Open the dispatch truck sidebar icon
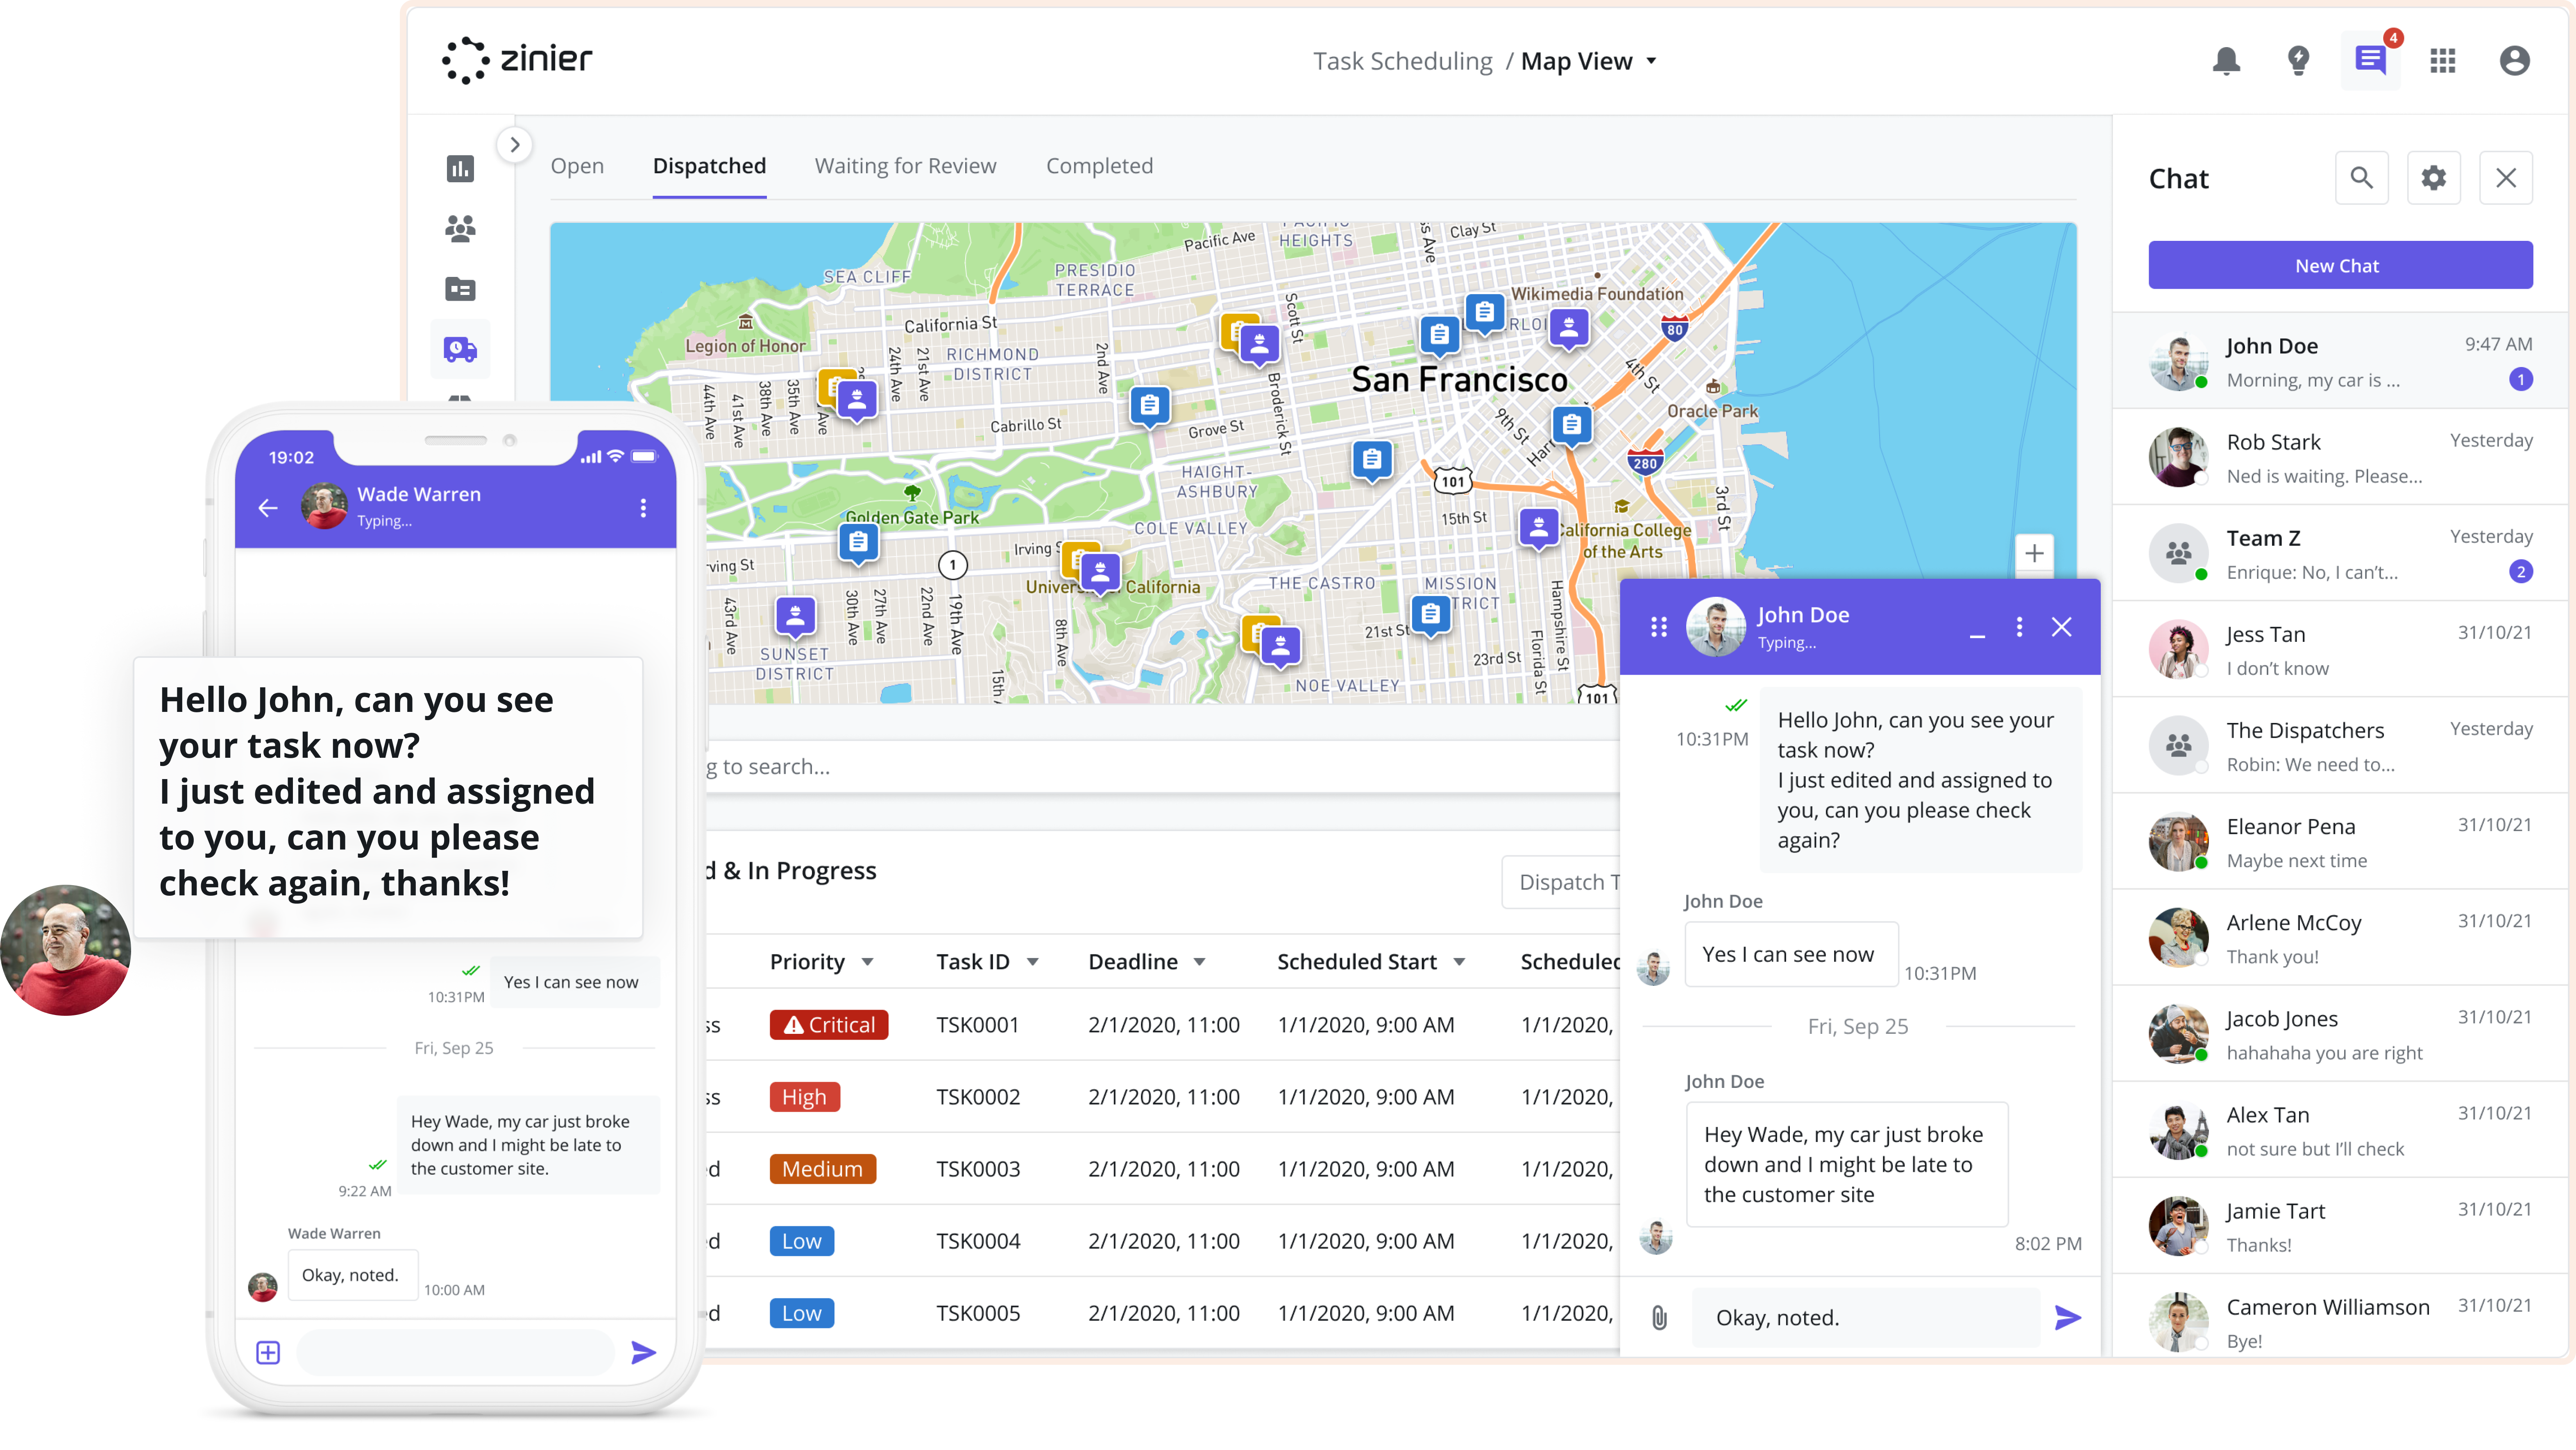The width and height of the screenshot is (2576, 1450). pos(460,349)
